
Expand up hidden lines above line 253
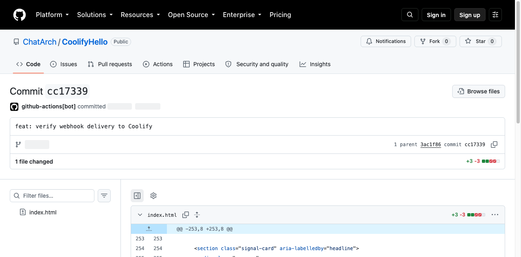tap(149, 229)
